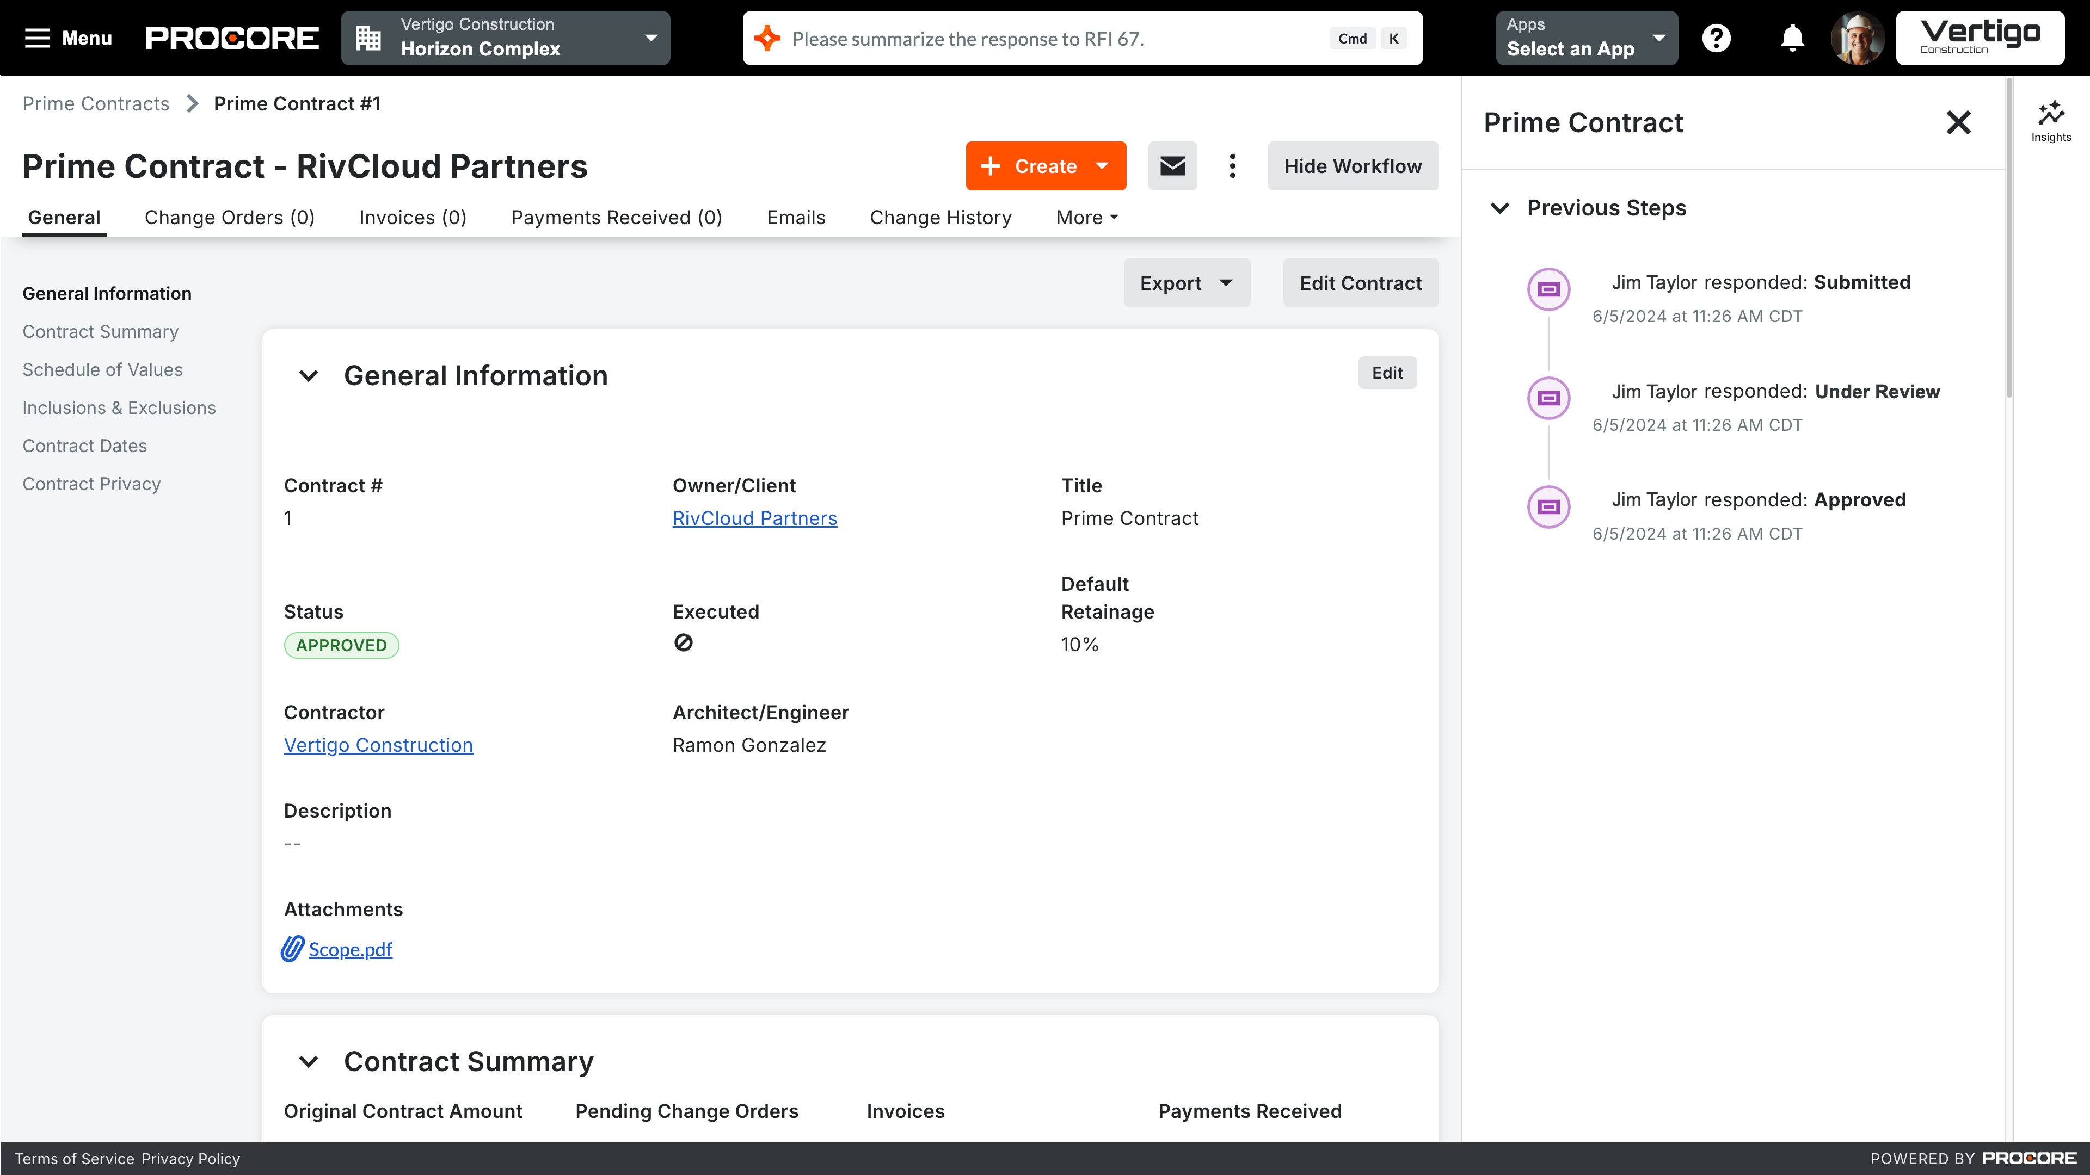Open the RivCloud Partners link
Image resolution: width=2090 pixels, height=1175 pixels.
click(x=754, y=518)
